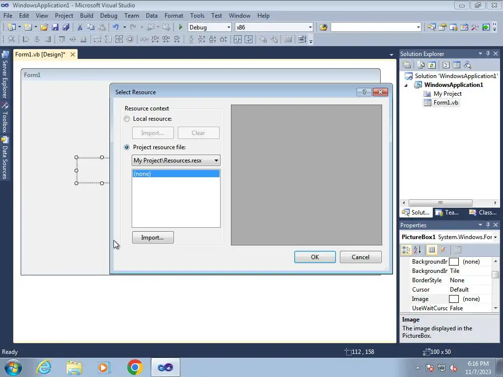Open the File menu
Screen dimensions: 503x377
pyautogui.click(x=8, y=15)
